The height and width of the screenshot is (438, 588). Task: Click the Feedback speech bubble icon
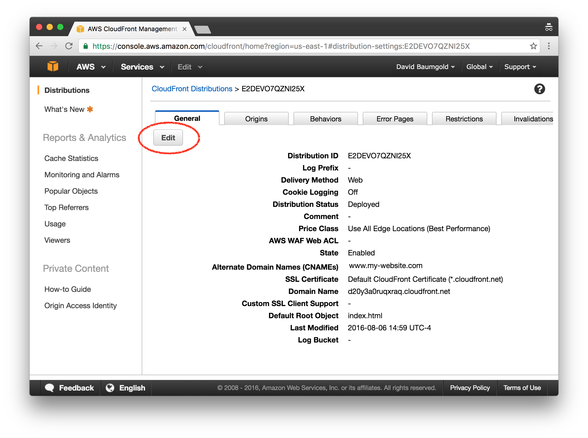49,388
